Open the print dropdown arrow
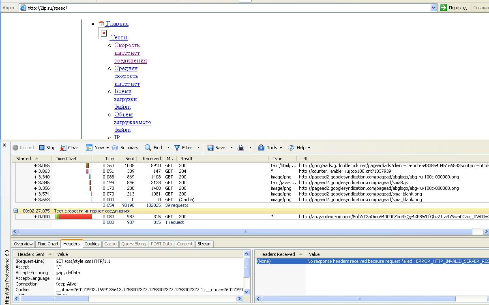The image size is (489, 305). coord(250,148)
